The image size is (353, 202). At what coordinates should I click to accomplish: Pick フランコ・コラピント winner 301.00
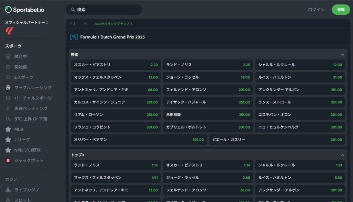[116, 127]
